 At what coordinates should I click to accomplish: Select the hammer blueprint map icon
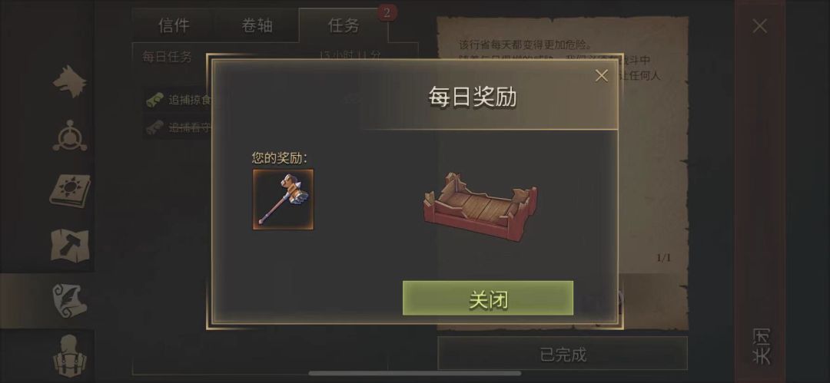coord(71,245)
